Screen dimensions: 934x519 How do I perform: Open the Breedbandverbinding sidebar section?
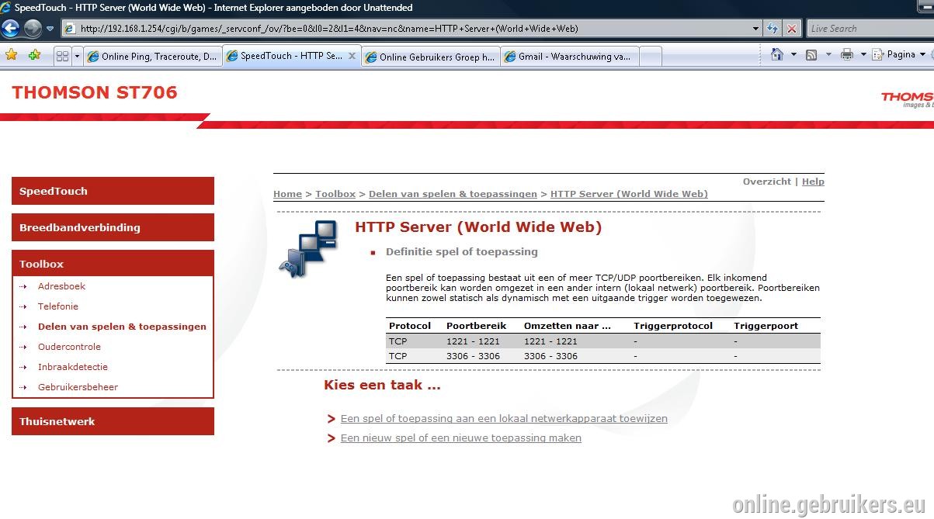[x=113, y=227]
